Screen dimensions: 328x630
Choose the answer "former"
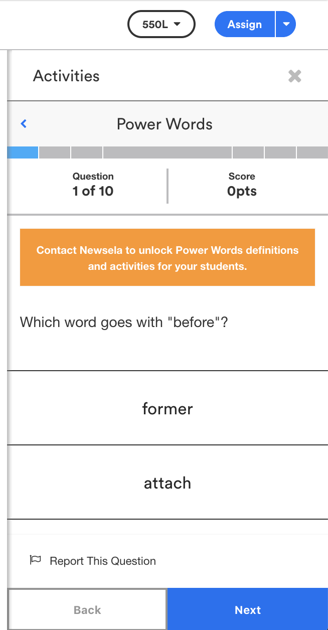[x=167, y=408]
